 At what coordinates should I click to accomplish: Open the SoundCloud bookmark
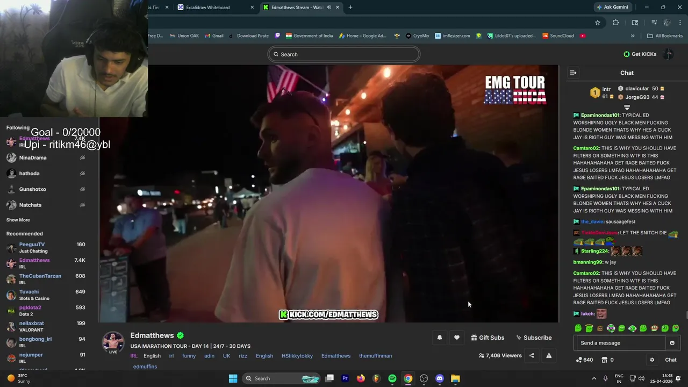coord(558,36)
